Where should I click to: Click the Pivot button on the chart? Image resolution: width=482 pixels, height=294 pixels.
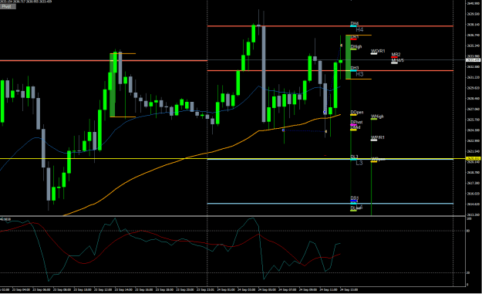tap(8, 6)
